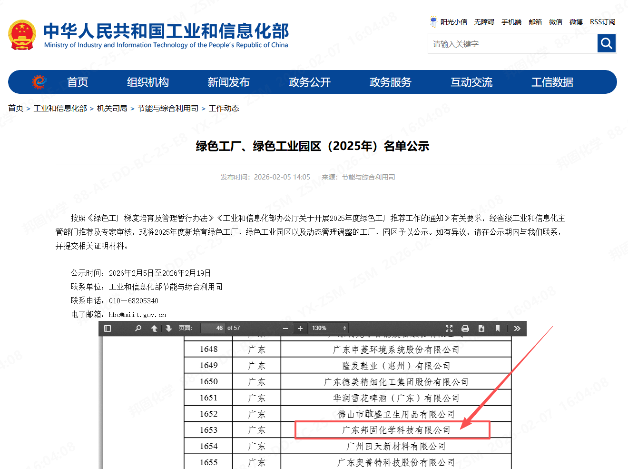Click the 首页 breadcrumb link
Screen dimensions: 628x469
coord(16,109)
